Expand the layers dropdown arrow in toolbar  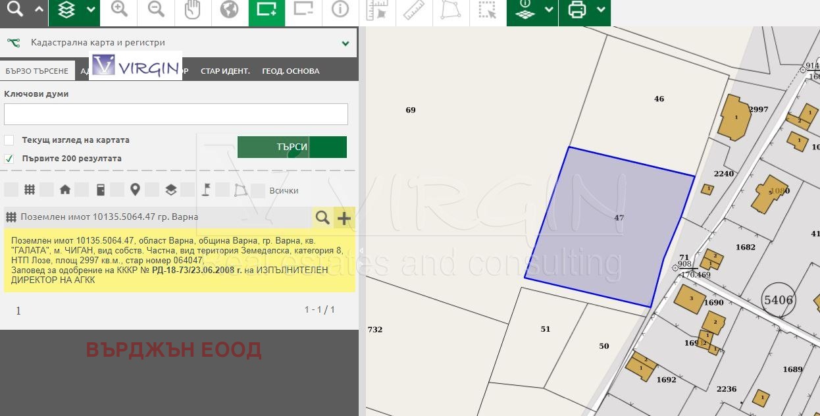[x=91, y=10]
